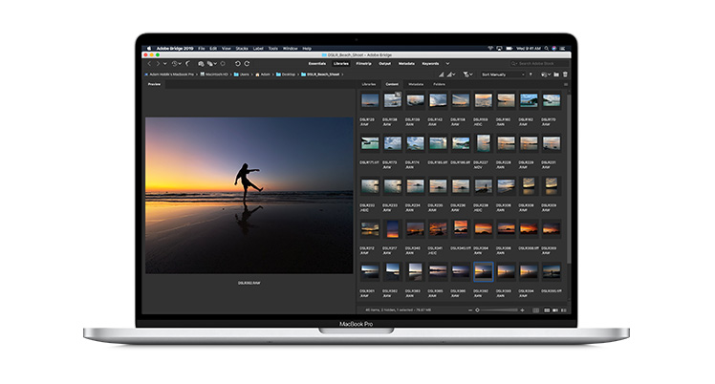Click the smaller thumbnail minus icon
Screen dimensions: 715x384
click(470, 310)
